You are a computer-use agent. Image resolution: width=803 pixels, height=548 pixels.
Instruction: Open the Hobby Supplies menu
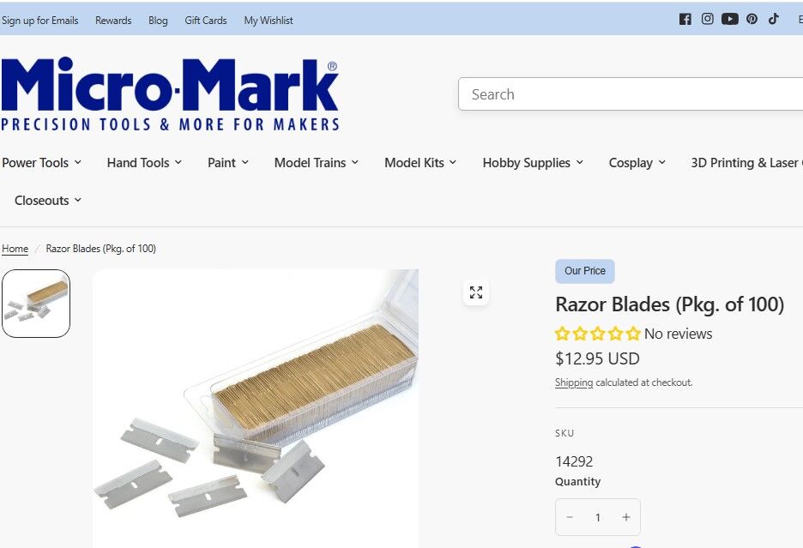[533, 163]
